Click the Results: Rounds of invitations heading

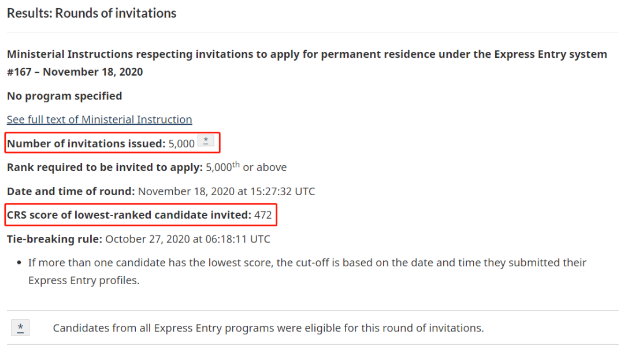click(91, 13)
